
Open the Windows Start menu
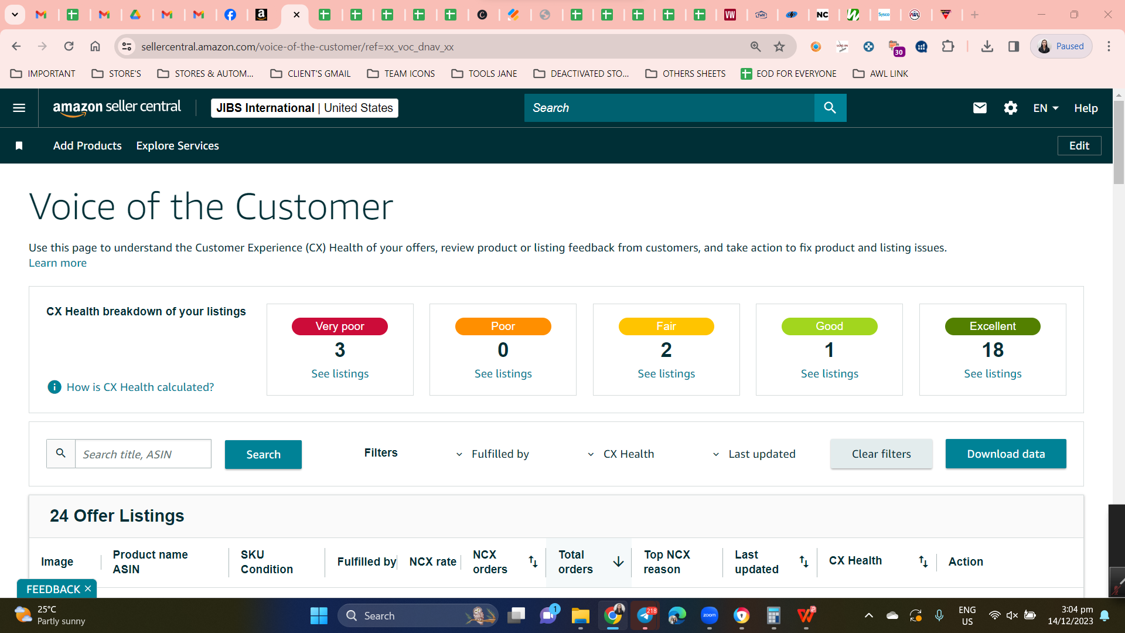(x=319, y=615)
